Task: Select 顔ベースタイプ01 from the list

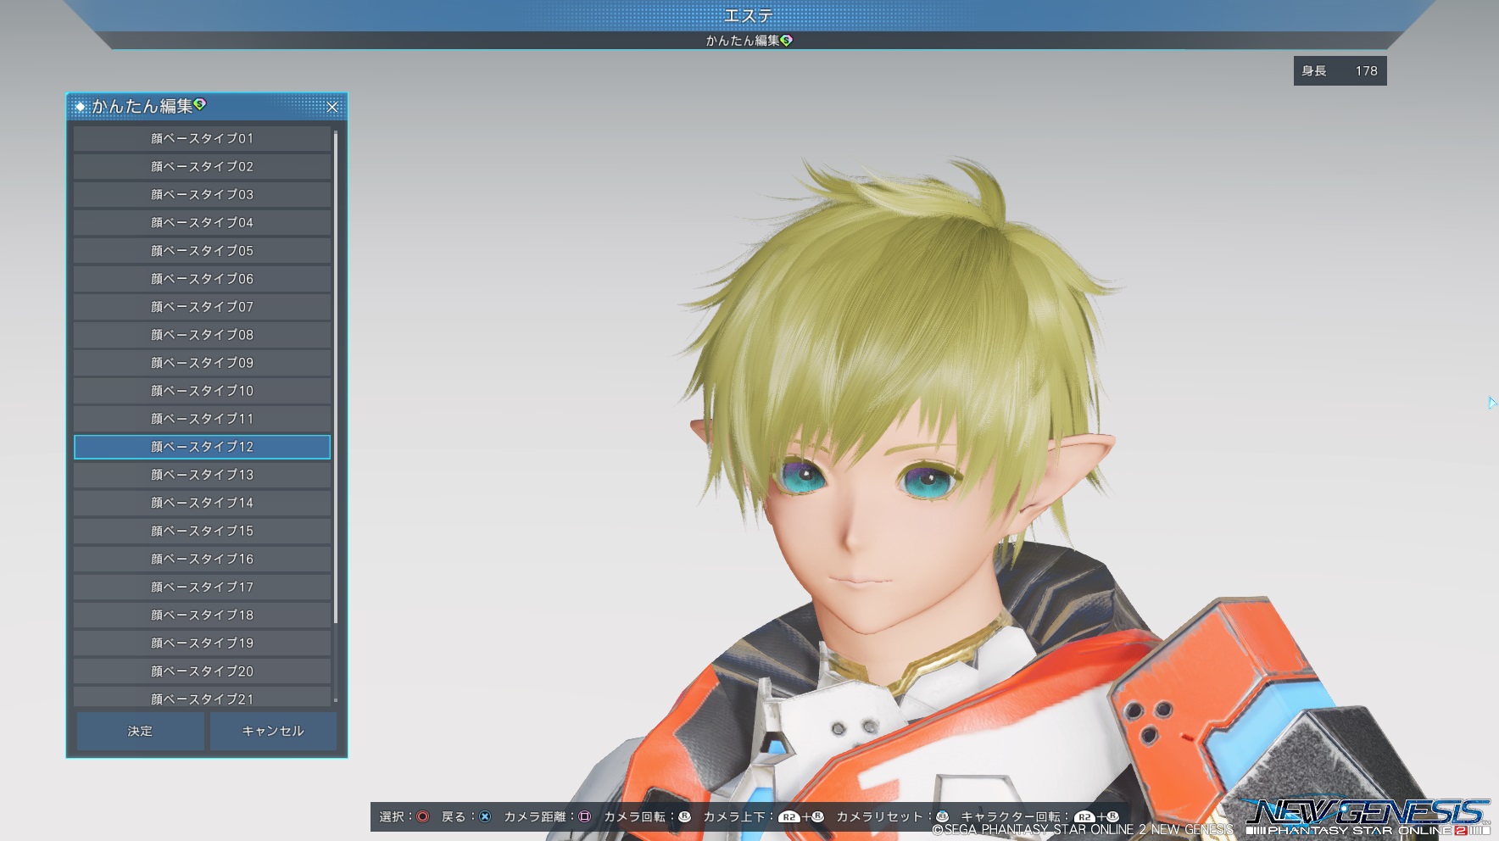Action: click(x=202, y=138)
